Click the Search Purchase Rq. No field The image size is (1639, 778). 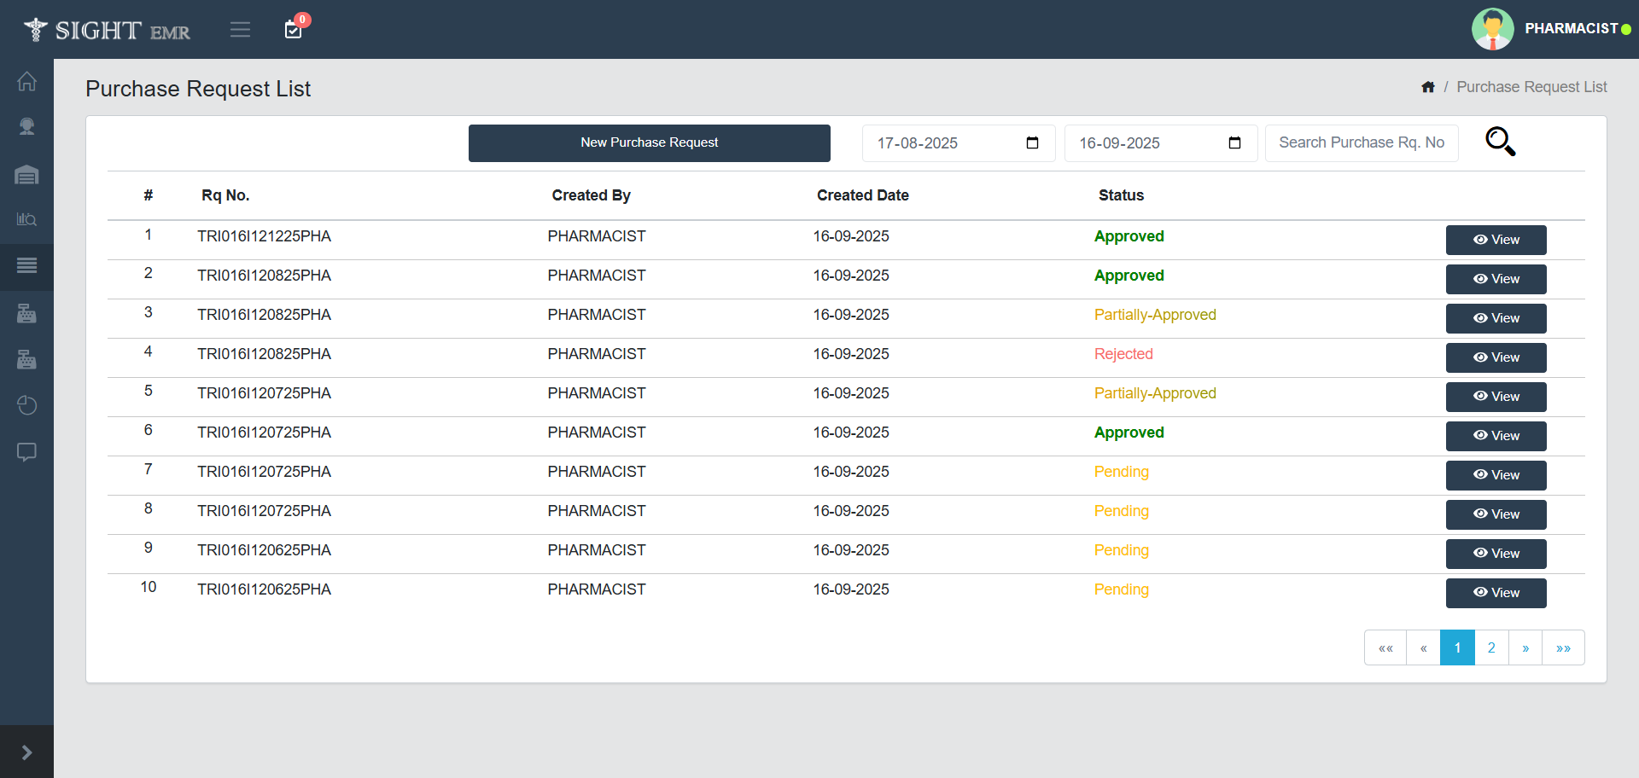pyautogui.click(x=1361, y=142)
